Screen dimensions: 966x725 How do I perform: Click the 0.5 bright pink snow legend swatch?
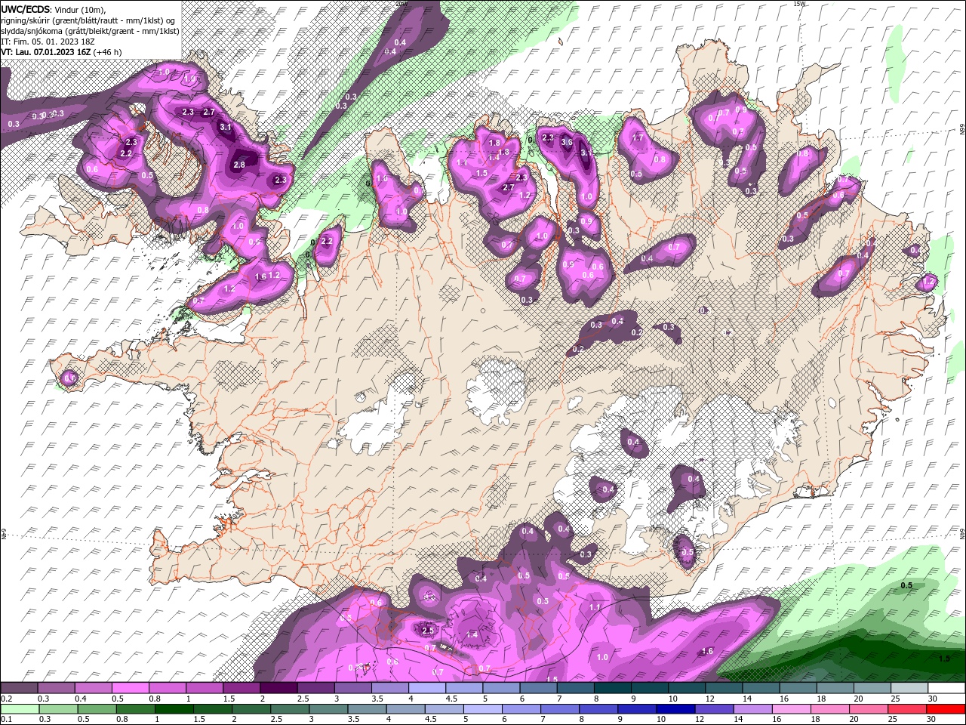tap(130, 689)
